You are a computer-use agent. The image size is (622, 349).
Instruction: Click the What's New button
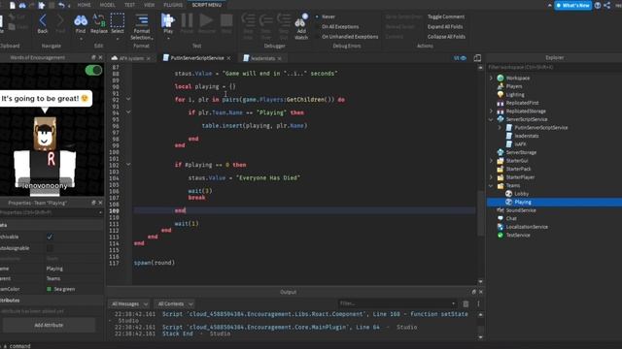point(572,5)
